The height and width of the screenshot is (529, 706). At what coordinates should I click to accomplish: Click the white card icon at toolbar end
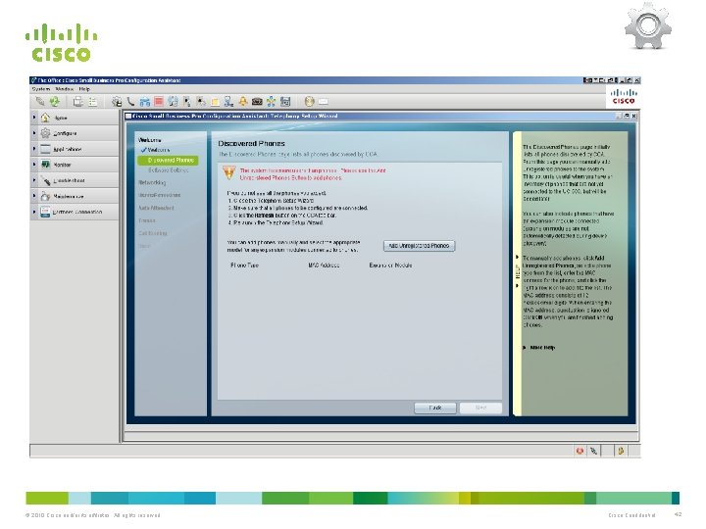(x=323, y=102)
